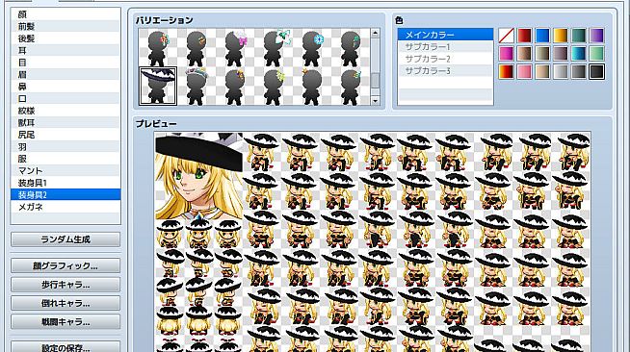Viewport: 630px width, 352px height.
Task: Click the highlighted 装身具2 category
Action: pyautogui.click(x=66, y=195)
